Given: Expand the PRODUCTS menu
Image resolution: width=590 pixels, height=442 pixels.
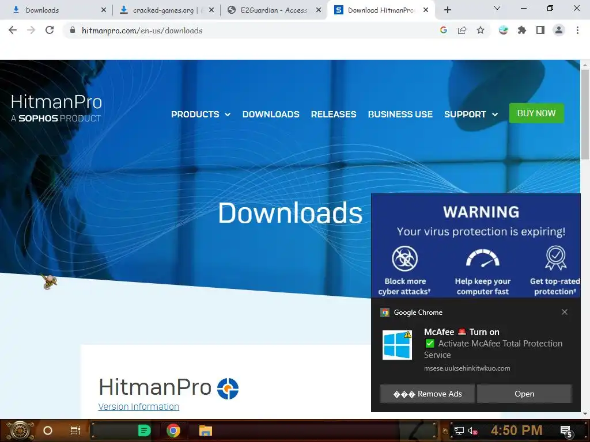Looking at the screenshot, I should (x=201, y=115).
